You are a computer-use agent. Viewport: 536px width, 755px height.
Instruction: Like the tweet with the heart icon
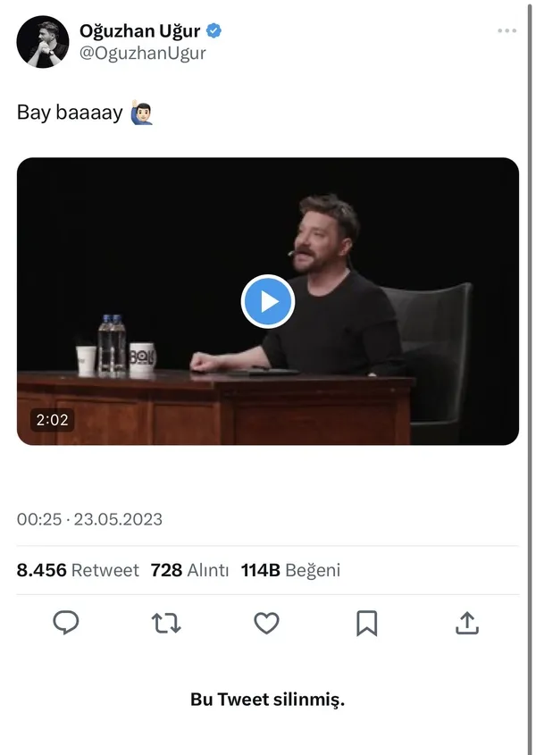[x=266, y=623]
